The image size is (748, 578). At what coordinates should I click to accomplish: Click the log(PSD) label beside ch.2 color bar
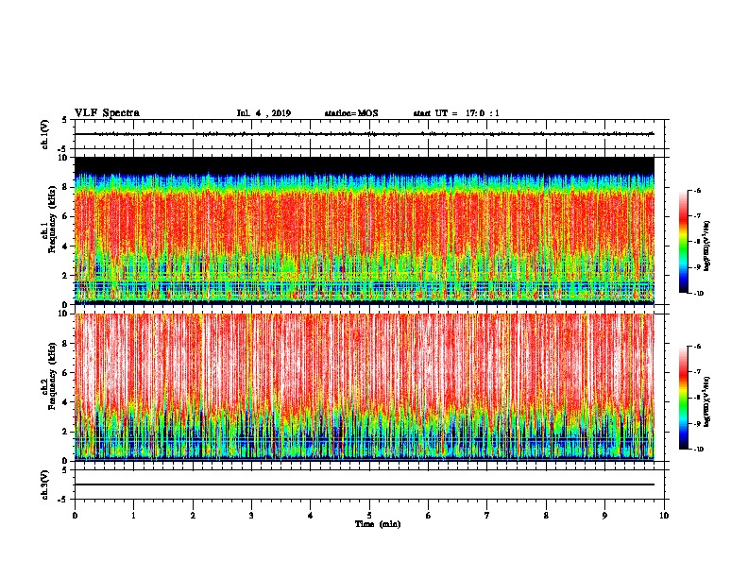706,401
